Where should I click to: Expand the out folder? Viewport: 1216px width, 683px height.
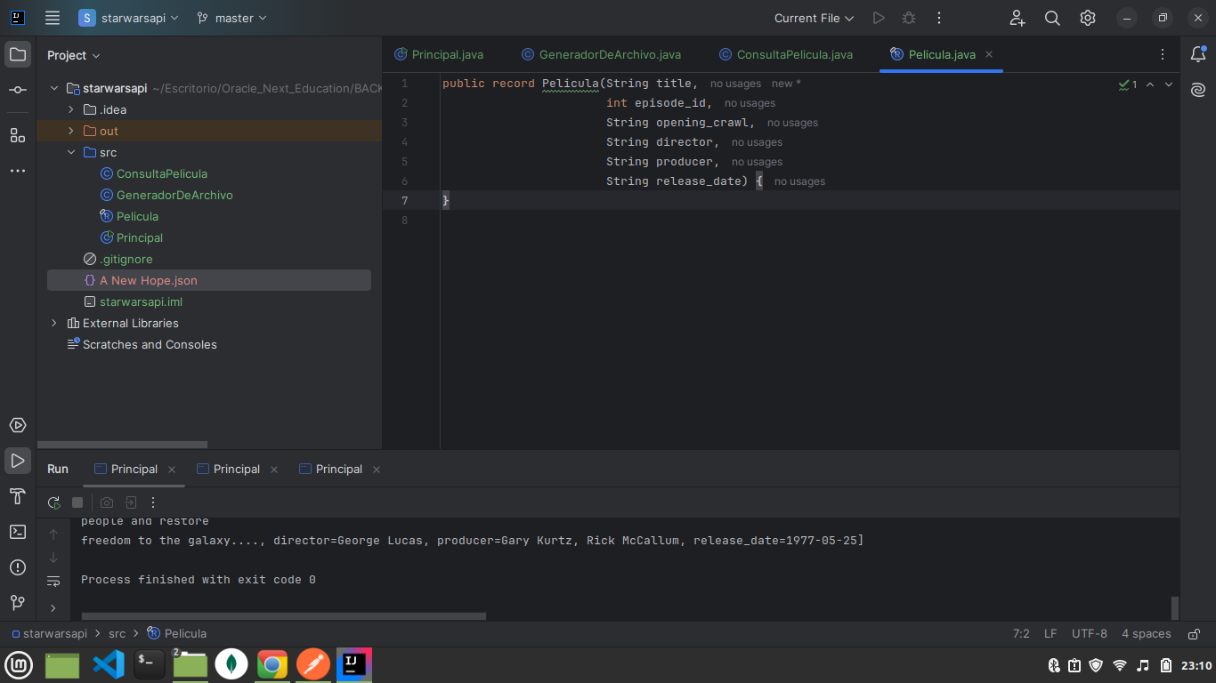pos(71,131)
